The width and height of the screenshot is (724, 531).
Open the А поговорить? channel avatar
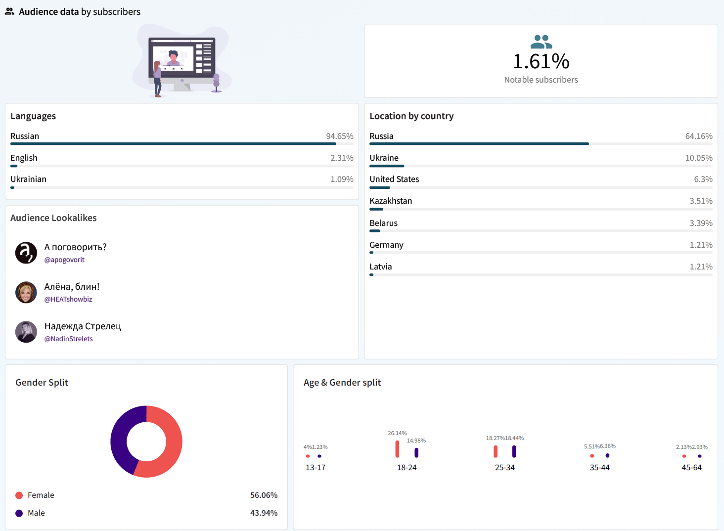point(26,253)
